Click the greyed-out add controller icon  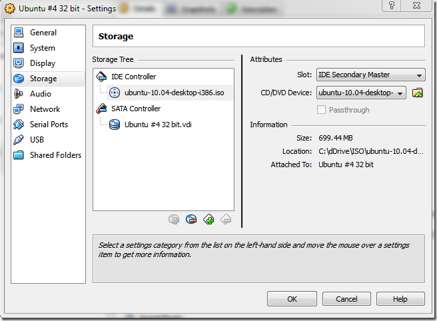(x=174, y=220)
